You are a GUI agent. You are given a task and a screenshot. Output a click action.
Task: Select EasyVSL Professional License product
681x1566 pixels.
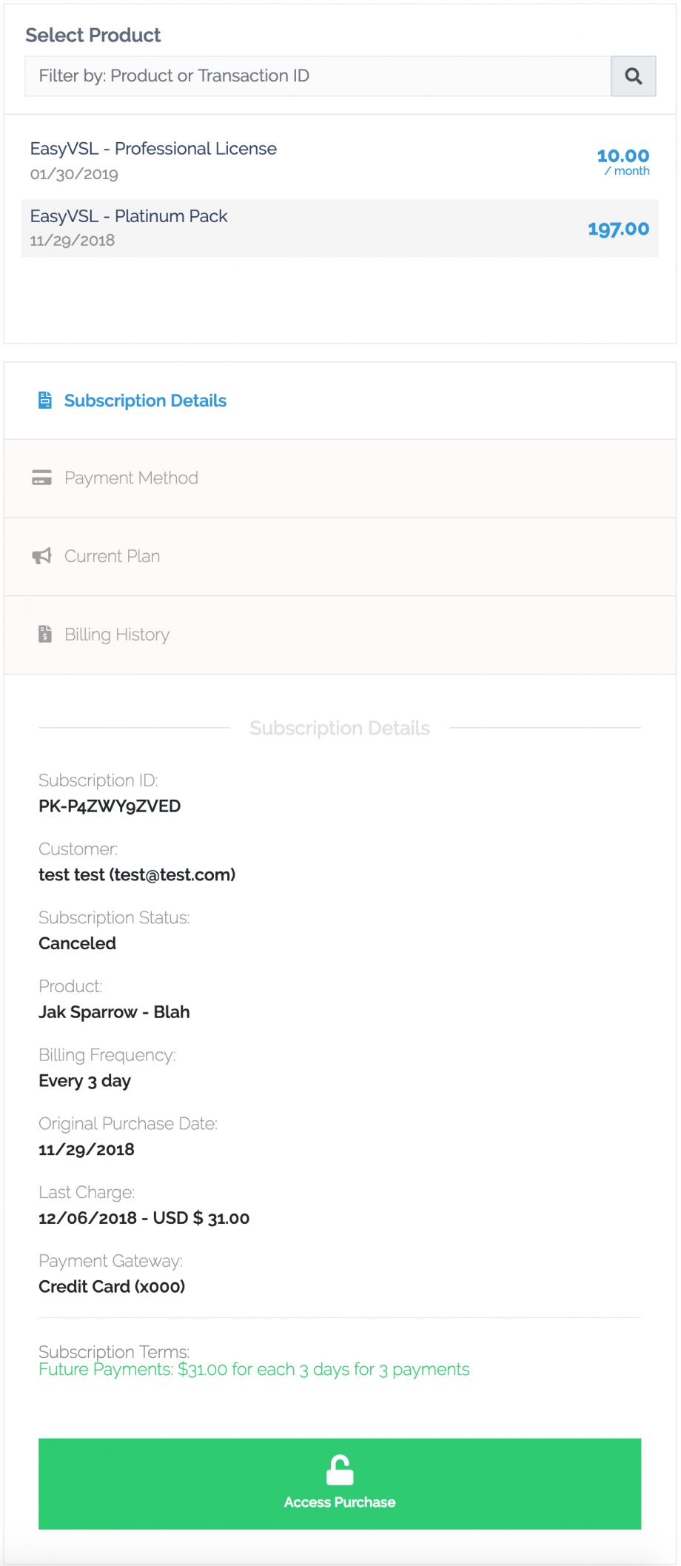pyautogui.click(x=153, y=149)
